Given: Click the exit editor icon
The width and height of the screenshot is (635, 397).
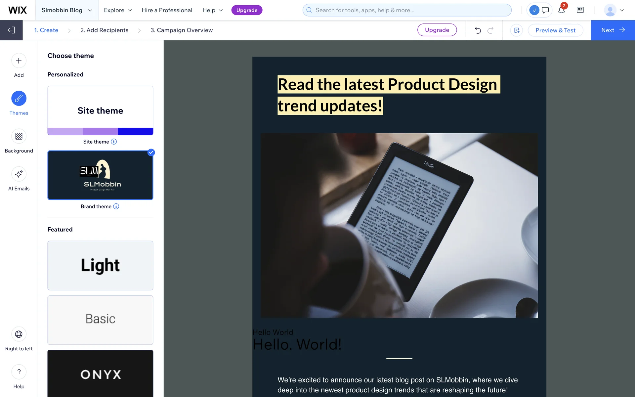Looking at the screenshot, I should (11, 30).
